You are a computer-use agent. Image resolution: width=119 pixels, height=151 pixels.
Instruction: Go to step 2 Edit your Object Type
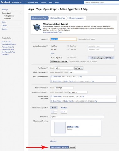click(x=58, y=18)
